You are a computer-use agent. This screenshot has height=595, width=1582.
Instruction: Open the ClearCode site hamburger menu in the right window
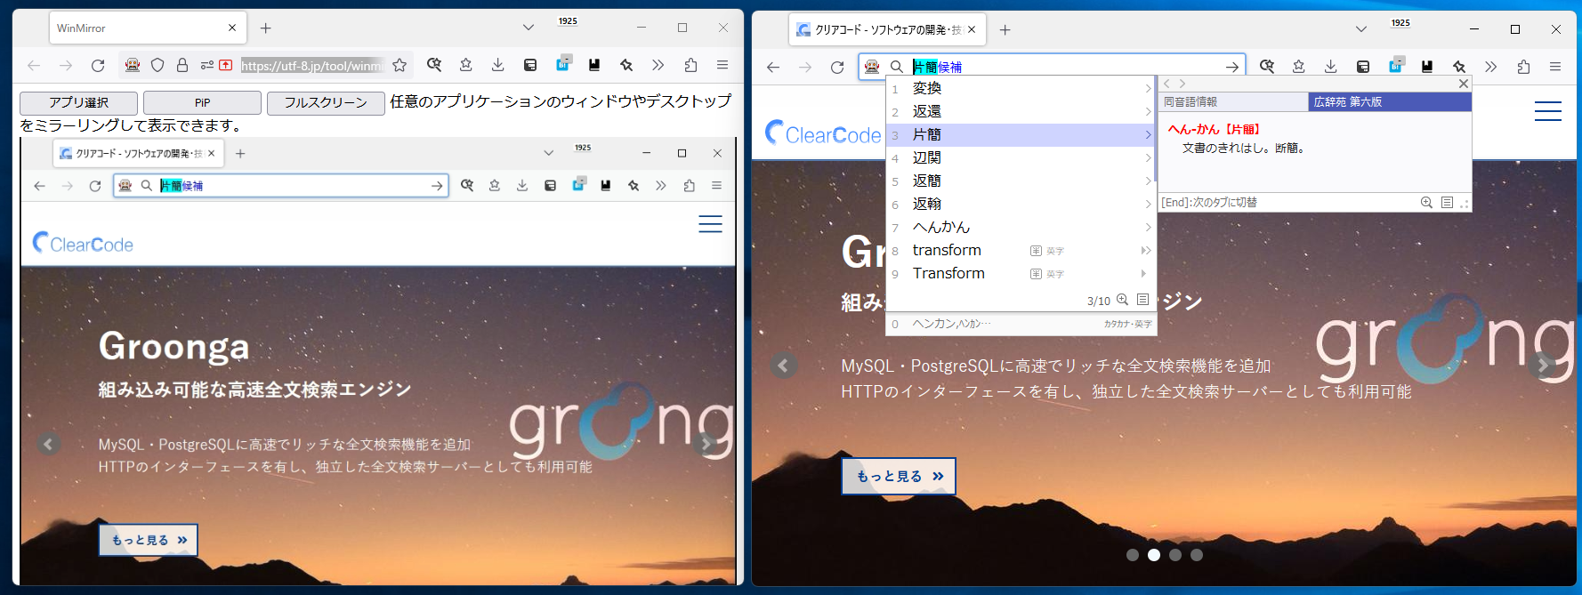(x=1548, y=111)
